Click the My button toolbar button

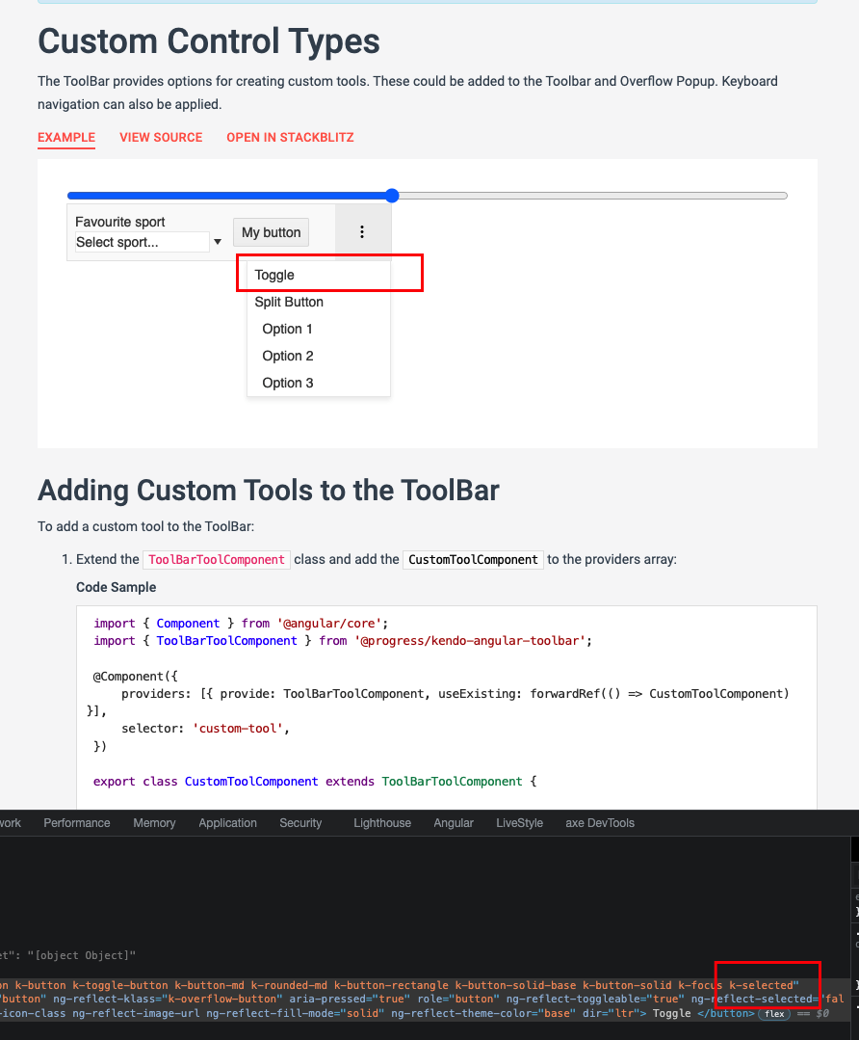271,231
